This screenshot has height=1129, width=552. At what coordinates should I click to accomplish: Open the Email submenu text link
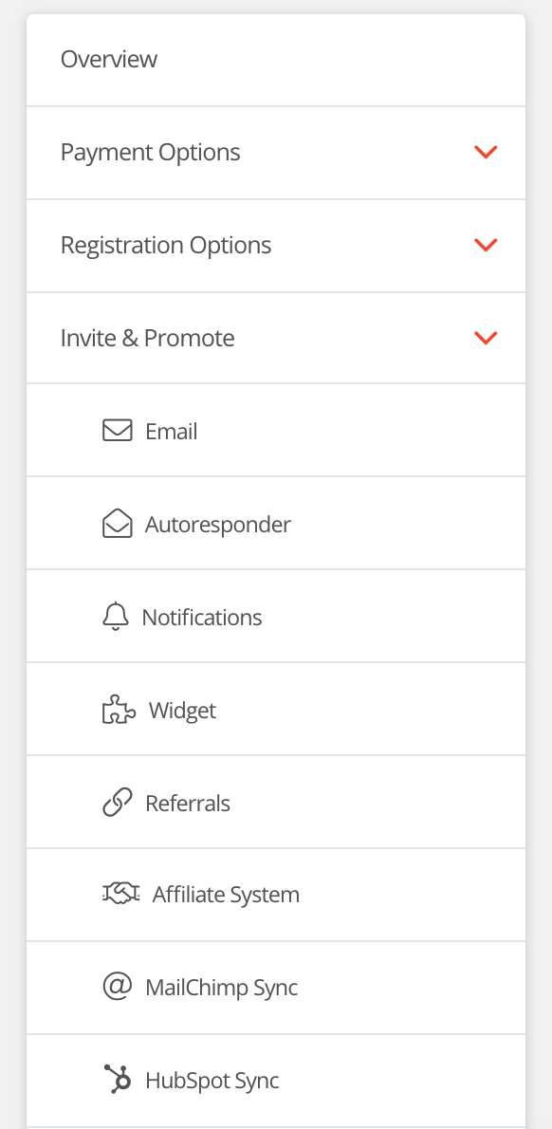pyautogui.click(x=172, y=432)
